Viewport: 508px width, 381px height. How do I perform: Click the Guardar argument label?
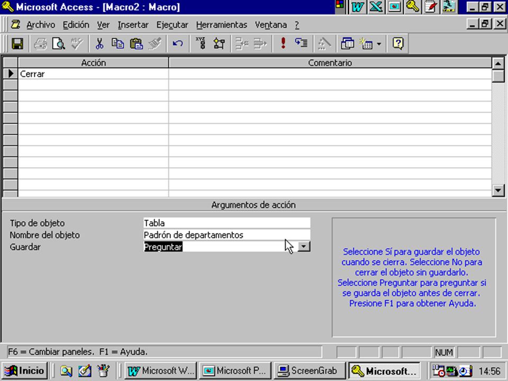[x=25, y=247]
